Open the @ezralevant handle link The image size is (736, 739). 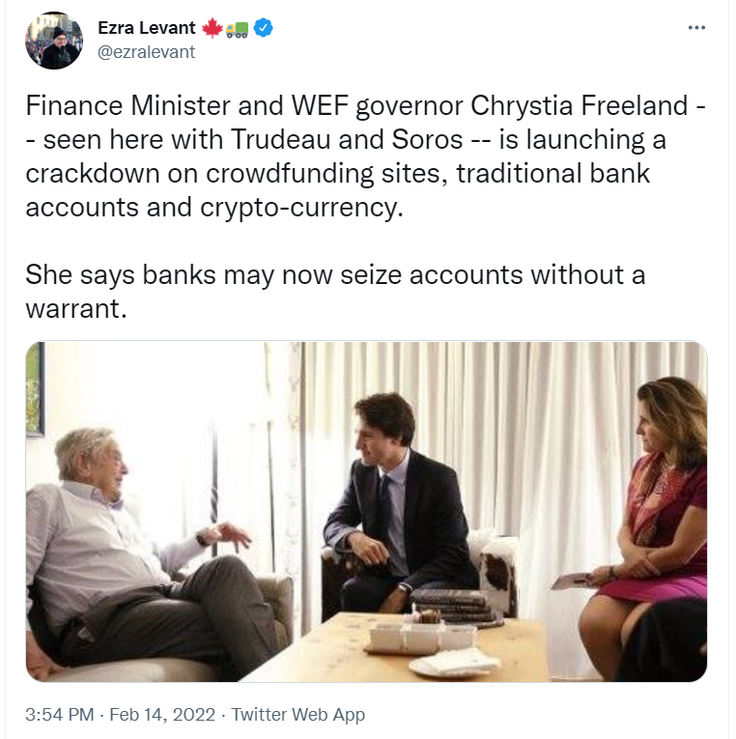click(147, 52)
